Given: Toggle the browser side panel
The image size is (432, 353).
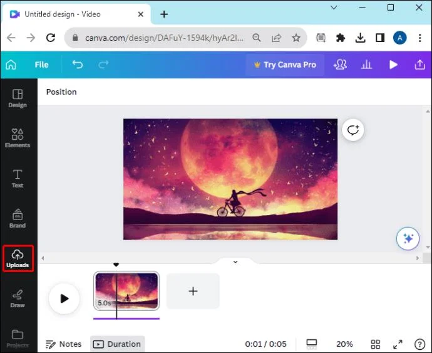Looking at the screenshot, I should [x=380, y=38].
